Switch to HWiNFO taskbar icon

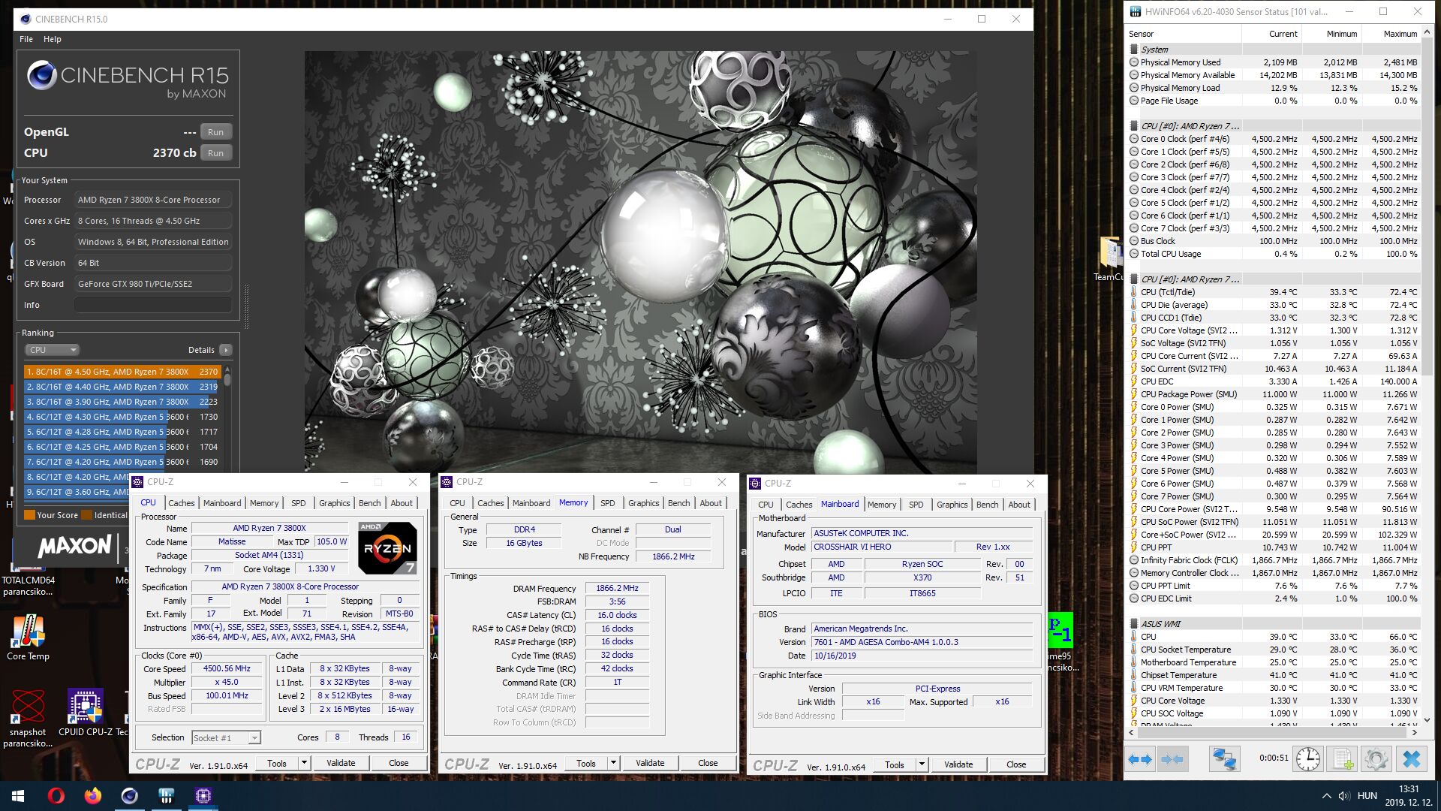166,795
